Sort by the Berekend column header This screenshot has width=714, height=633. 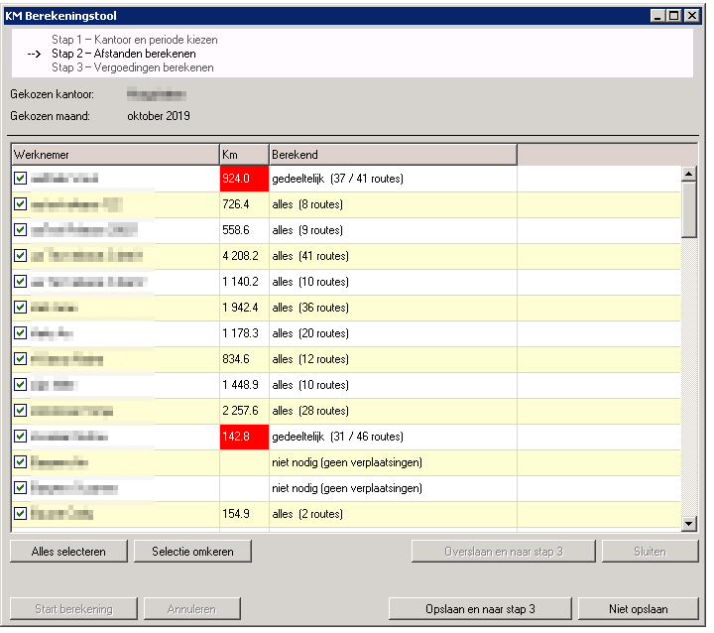click(x=394, y=155)
